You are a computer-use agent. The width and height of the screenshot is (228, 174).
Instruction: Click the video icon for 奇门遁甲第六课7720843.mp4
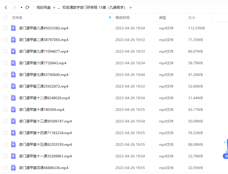pyautogui.click(x=13, y=63)
